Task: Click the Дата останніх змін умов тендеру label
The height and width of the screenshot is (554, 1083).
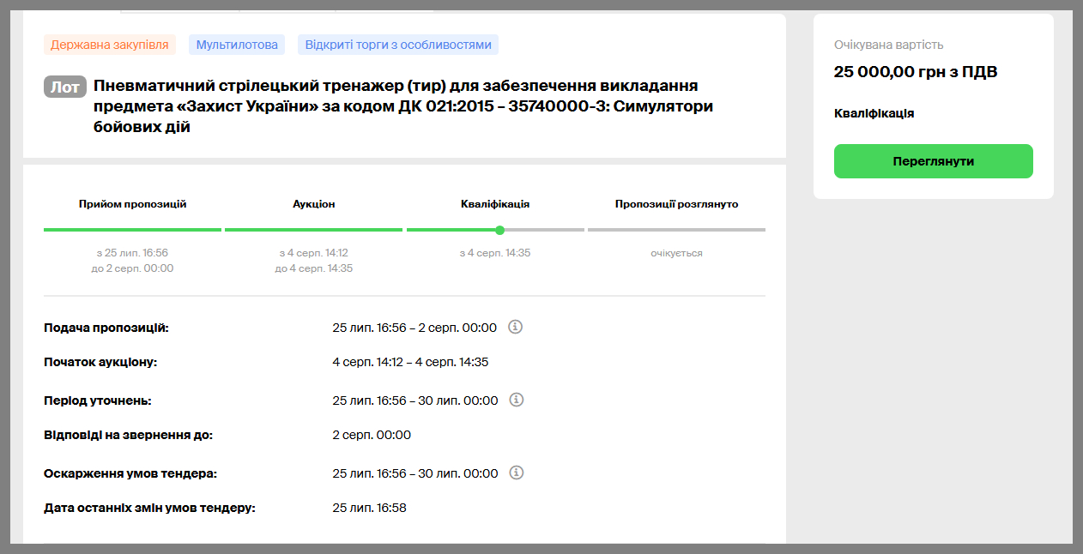Action: [x=150, y=508]
